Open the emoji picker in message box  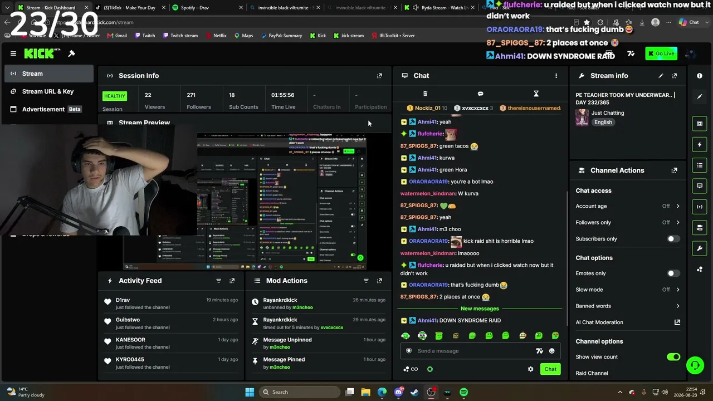point(552,351)
